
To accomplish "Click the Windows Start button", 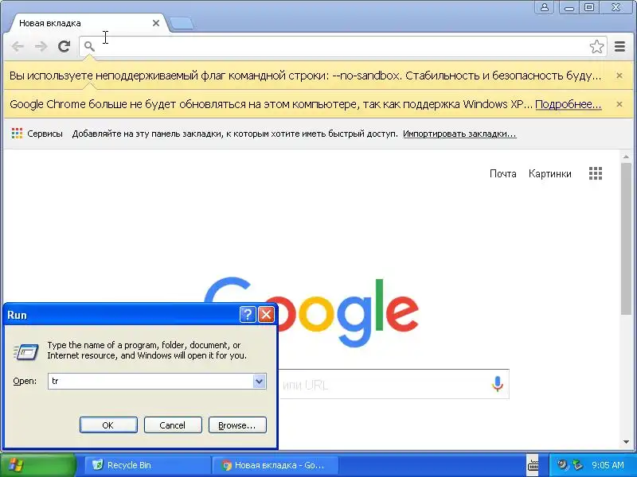I will tap(37, 465).
